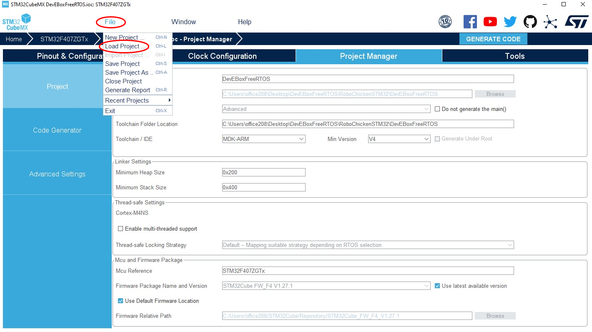Toggle Generate Under Root checkbox

[437, 139]
